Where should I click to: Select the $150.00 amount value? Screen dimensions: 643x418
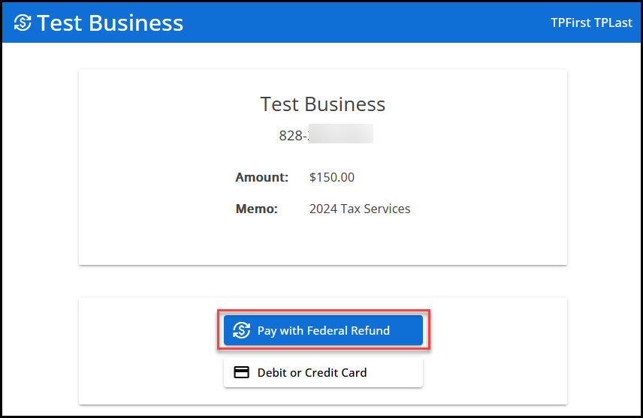tap(331, 178)
